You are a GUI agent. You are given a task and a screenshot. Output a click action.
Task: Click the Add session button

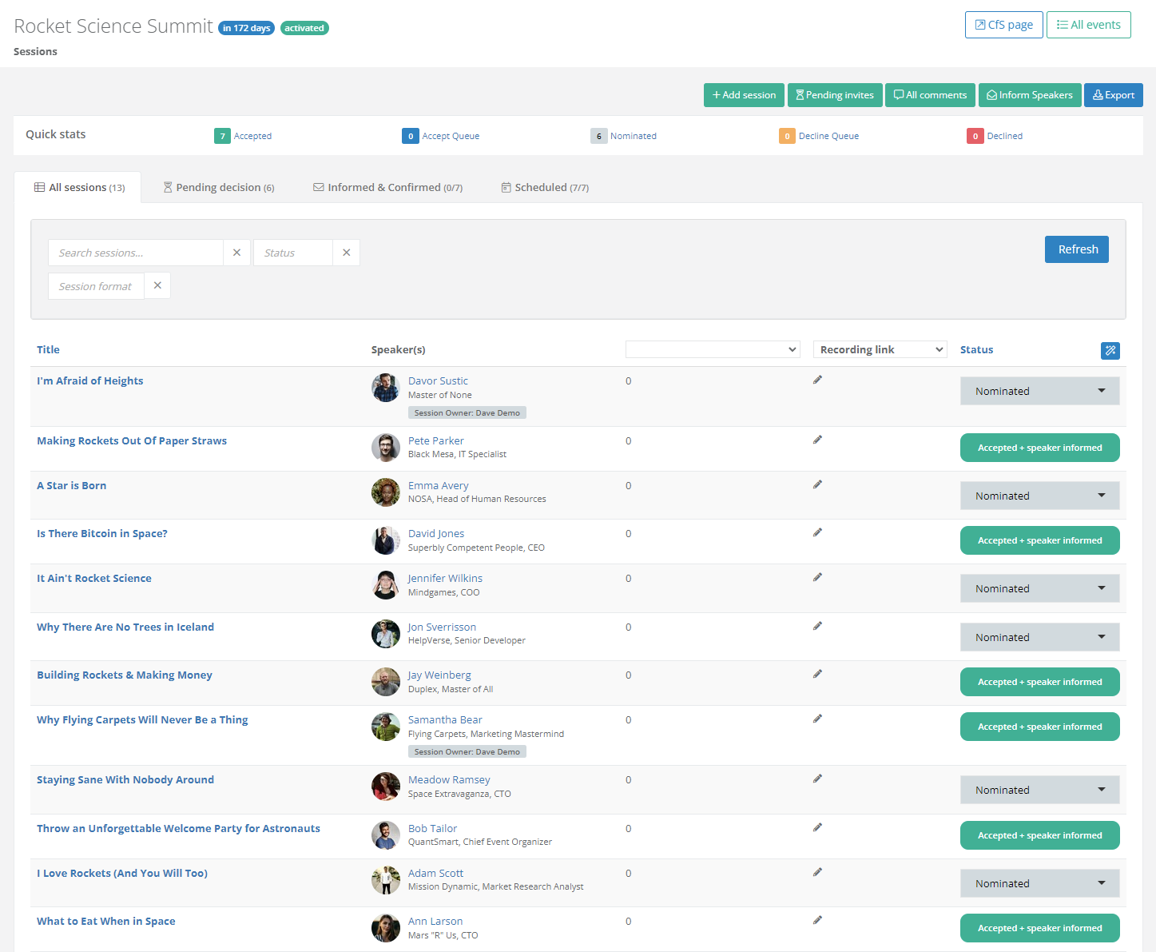(x=744, y=95)
